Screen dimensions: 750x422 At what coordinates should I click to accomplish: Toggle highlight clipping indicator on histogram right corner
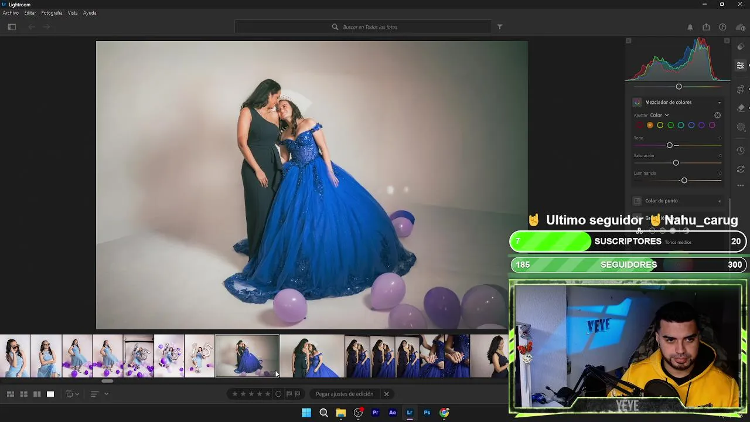pos(727,41)
